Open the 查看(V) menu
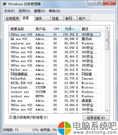Viewport: 118px width, 135px height. [x=40, y=11]
